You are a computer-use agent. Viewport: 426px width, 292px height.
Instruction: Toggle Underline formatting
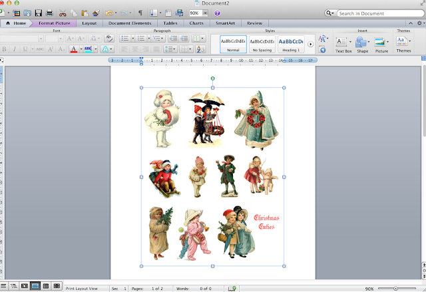pos(25,49)
